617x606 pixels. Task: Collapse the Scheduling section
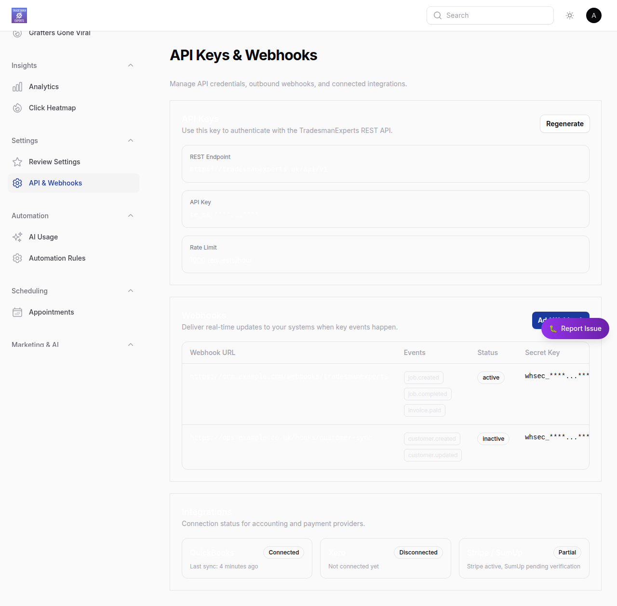(131, 290)
